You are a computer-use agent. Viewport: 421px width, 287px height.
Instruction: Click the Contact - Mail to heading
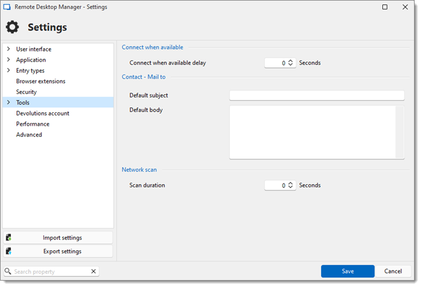pyautogui.click(x=144, y=77)
